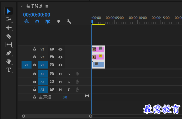Enable voice-over record on A3
This screenshot has width=182, height=119.
[77, 89]
